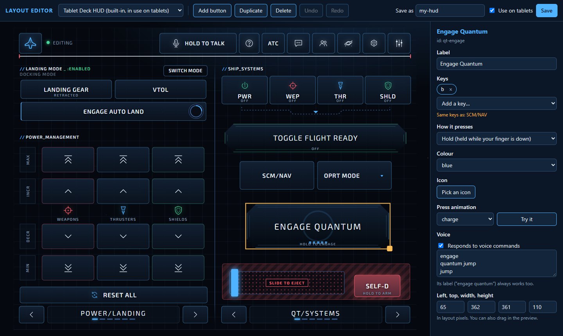The image size is (563, 336).
Task: Click max power double-chevron above Weapons
Action: [68, 159]
